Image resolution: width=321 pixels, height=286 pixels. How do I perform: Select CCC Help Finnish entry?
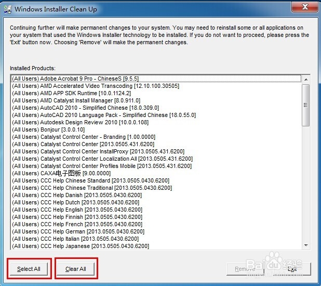point(156,217)
